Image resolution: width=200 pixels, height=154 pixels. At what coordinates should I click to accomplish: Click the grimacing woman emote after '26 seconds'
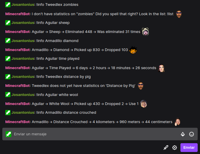click(161, 68)
